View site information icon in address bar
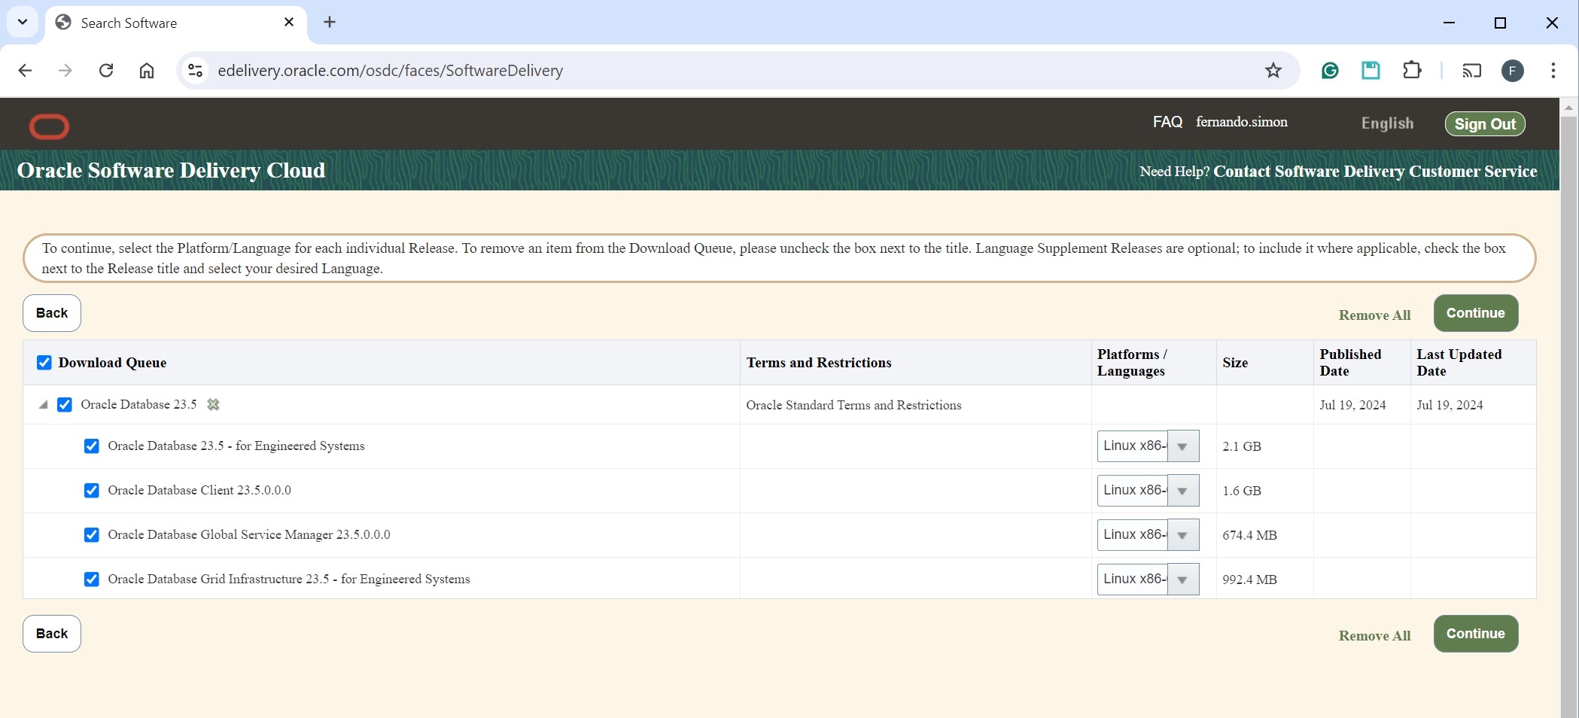 195,71
